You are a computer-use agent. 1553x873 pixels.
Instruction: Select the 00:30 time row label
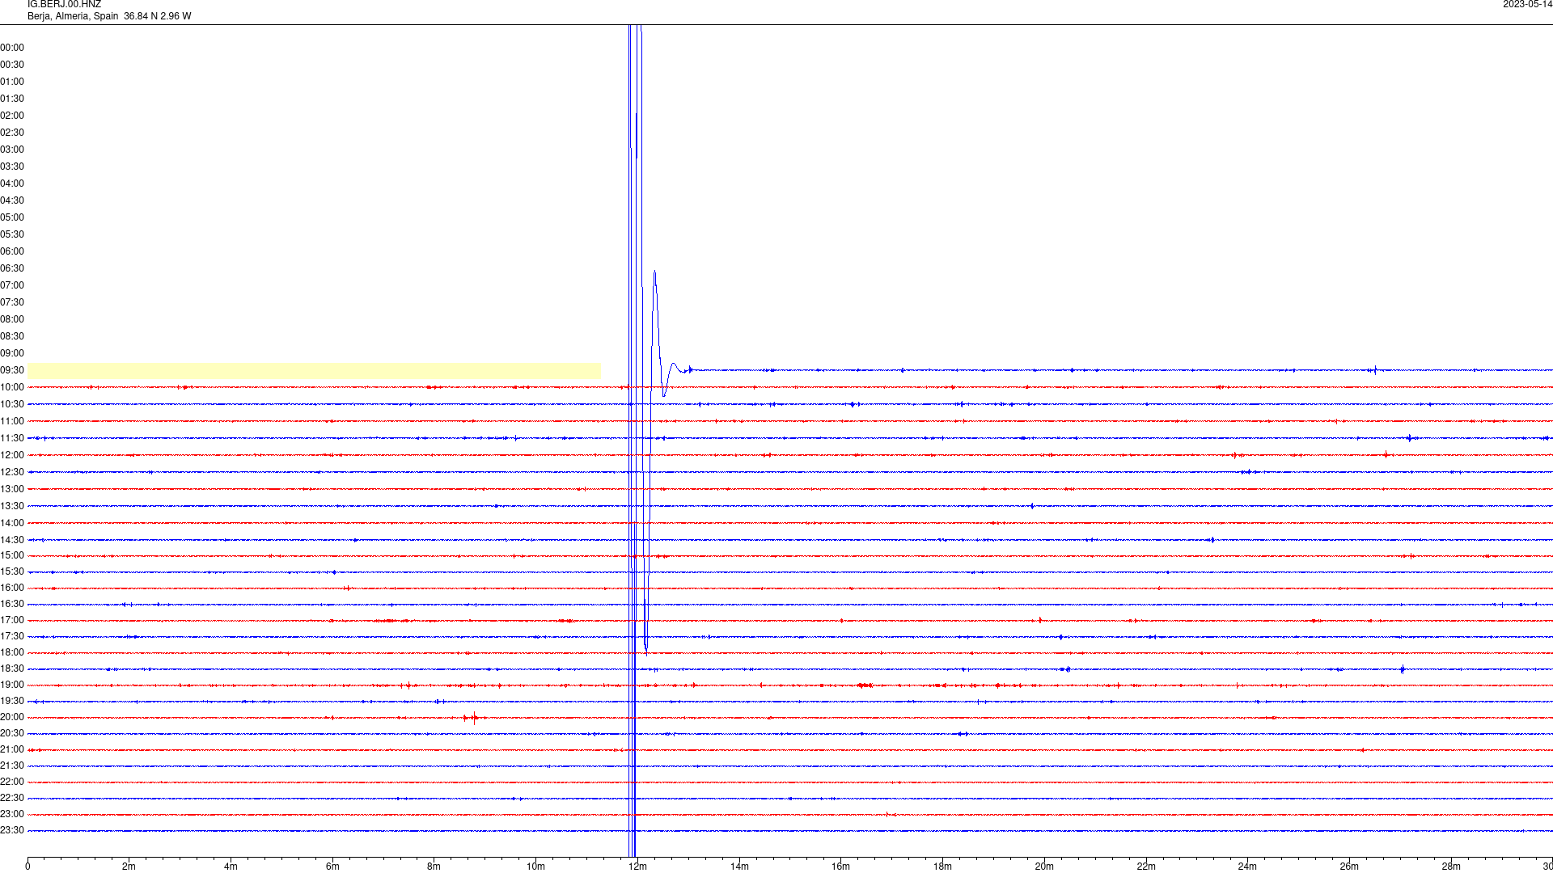pos(12,65)
